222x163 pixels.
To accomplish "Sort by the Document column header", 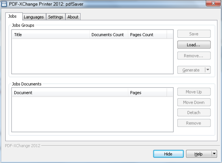I will point(70,93).
